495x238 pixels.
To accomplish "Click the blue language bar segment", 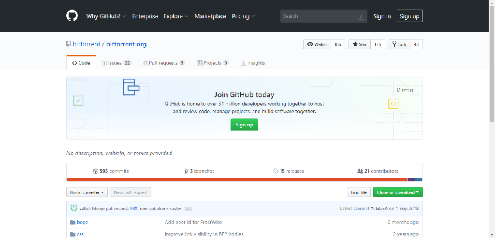I will tap(419, 180).
